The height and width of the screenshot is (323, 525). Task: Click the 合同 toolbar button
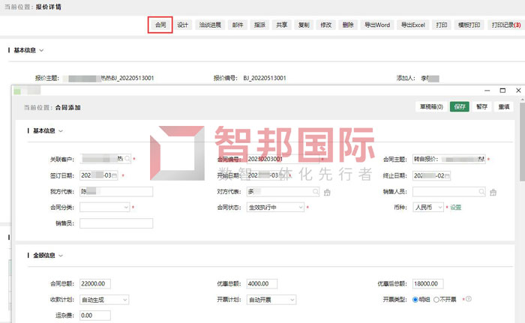pyautogui.click(x=160, y=25)
